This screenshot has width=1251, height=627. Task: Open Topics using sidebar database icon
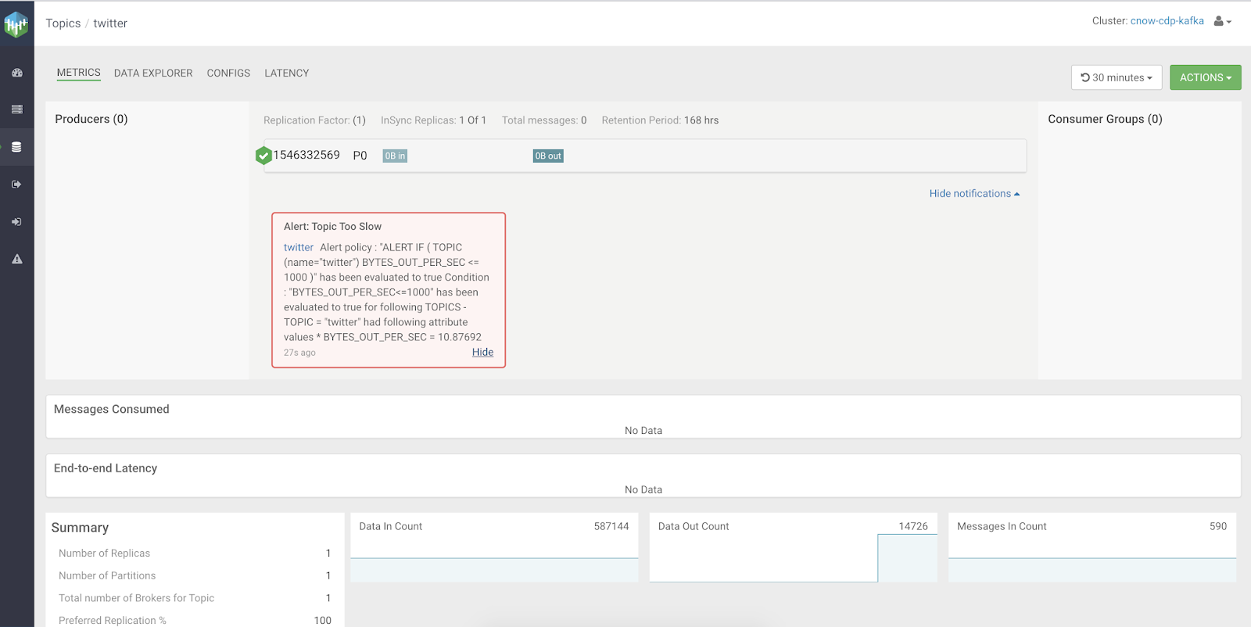click(x=16, y=147)
